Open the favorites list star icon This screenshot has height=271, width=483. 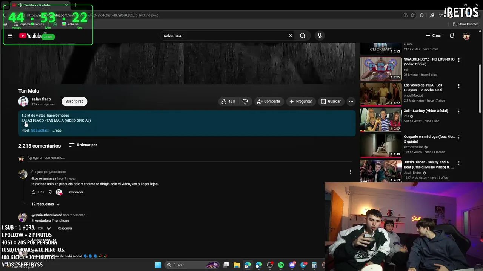tap(441, 15)
